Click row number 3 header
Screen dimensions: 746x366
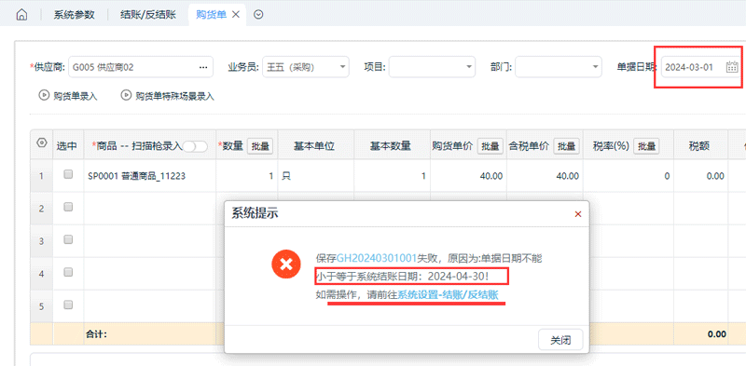(x=41, y=241)
